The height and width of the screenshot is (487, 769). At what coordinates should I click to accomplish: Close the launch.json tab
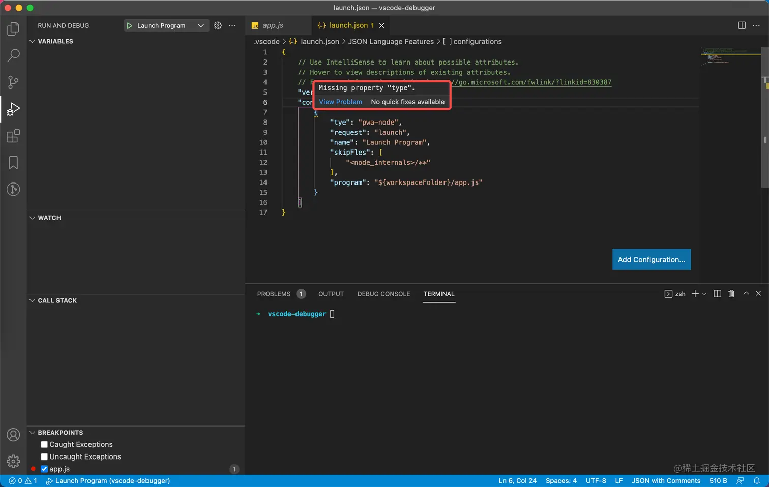382,25
